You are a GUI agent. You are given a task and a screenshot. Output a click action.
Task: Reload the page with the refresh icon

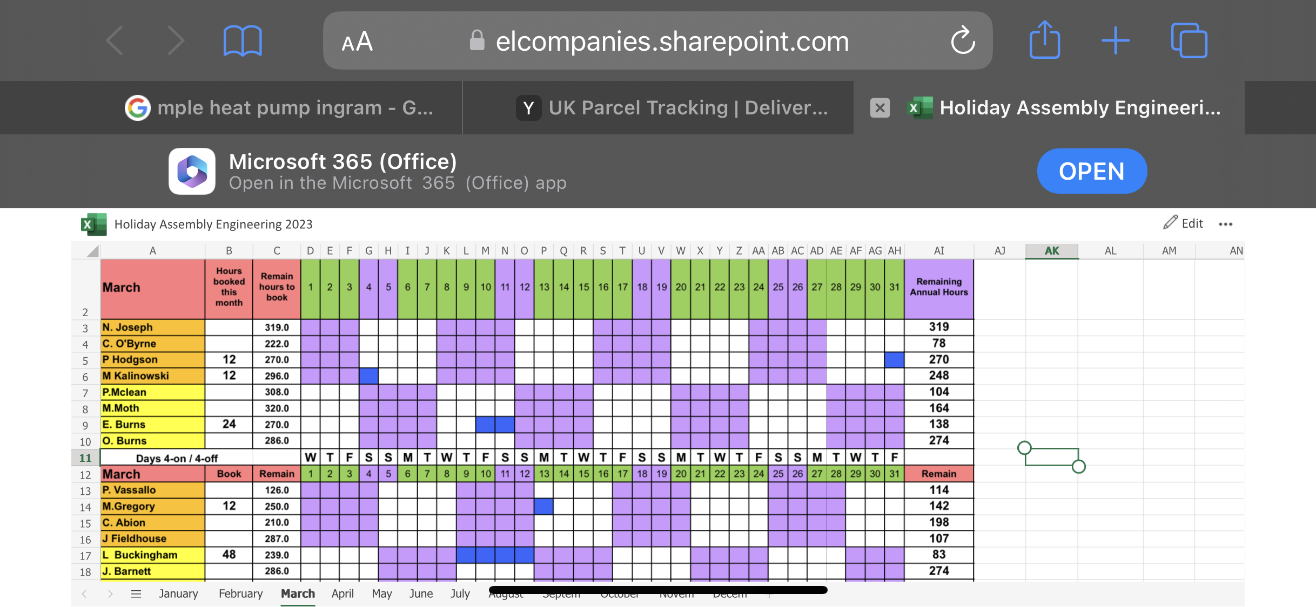pyautogui.click(x=963, y=41)
